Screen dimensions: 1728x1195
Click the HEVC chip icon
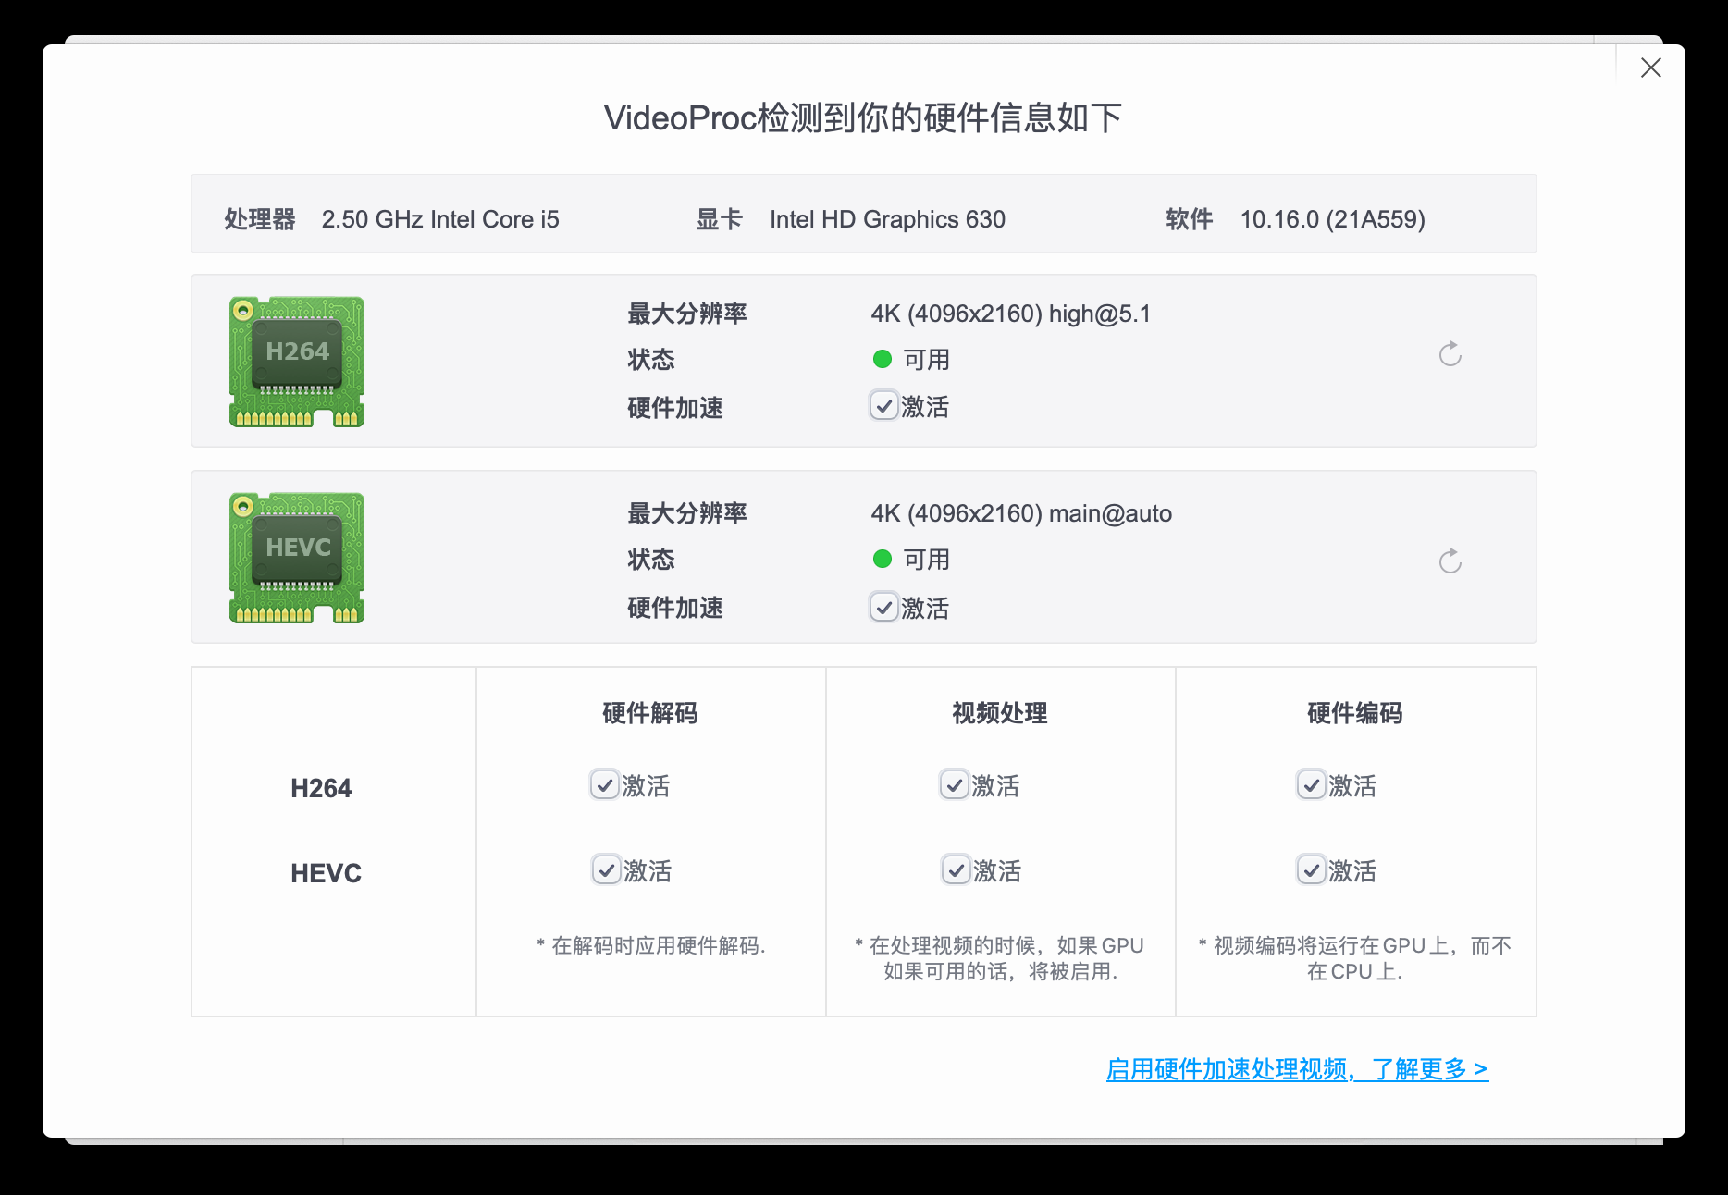297,558
